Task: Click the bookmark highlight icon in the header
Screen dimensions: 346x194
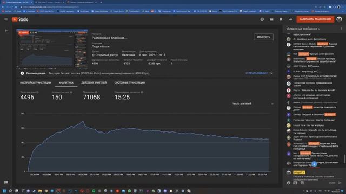Action: coord(281,19)
